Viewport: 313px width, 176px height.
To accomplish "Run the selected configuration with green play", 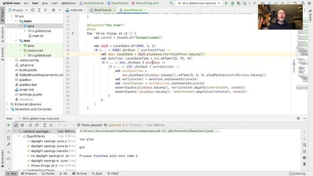I will tap(226, 3).
